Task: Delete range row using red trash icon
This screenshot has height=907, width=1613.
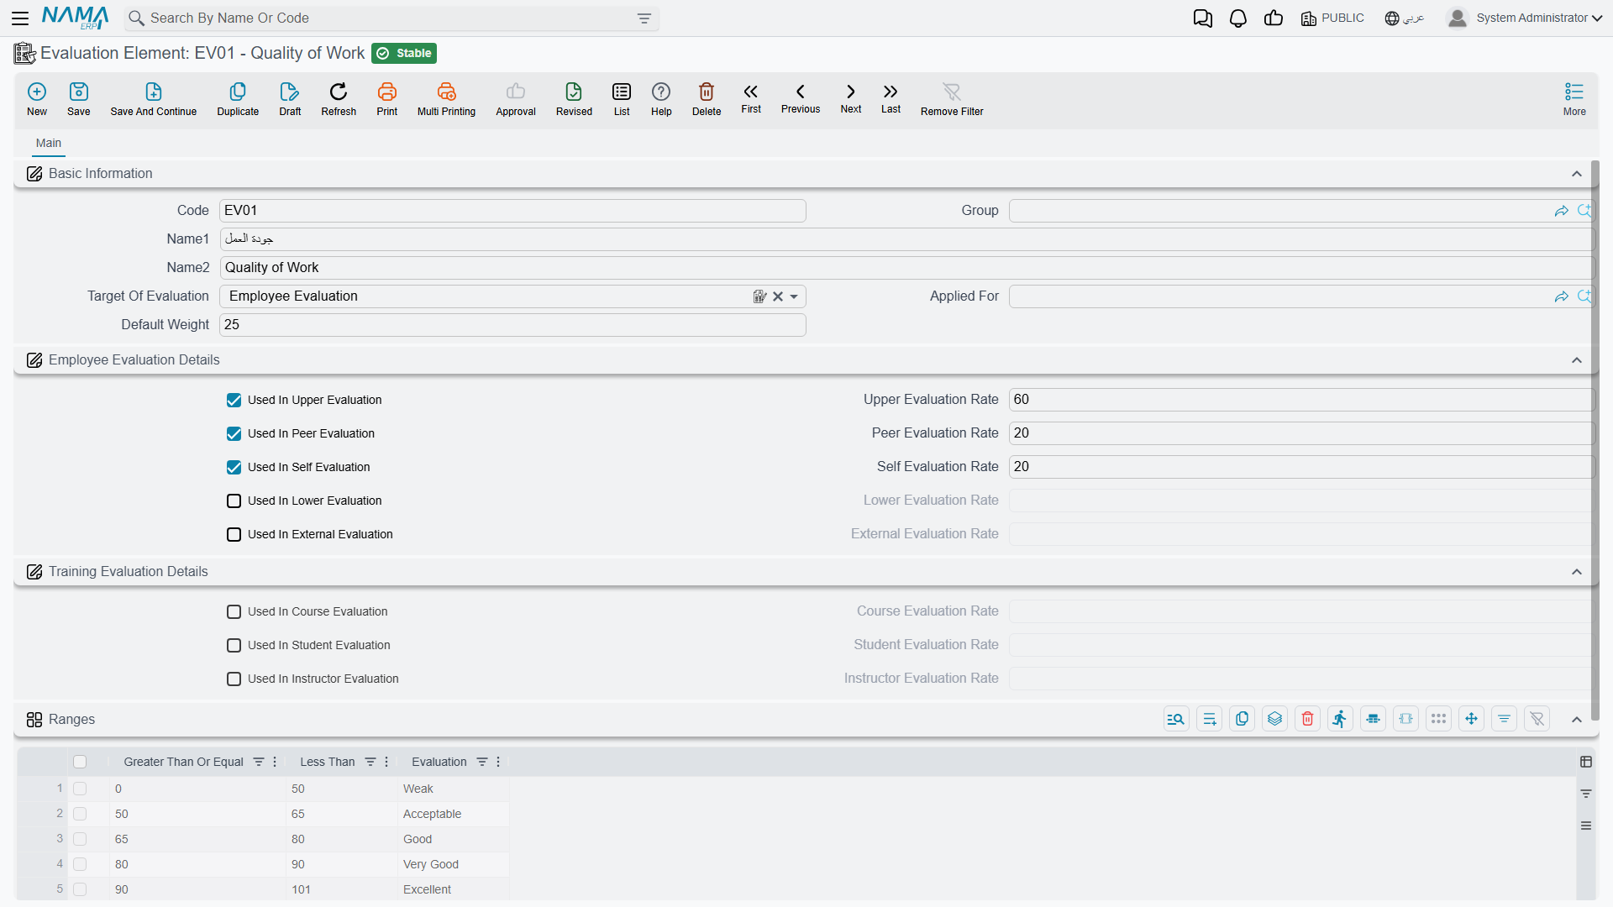Action: [1307, 719]
